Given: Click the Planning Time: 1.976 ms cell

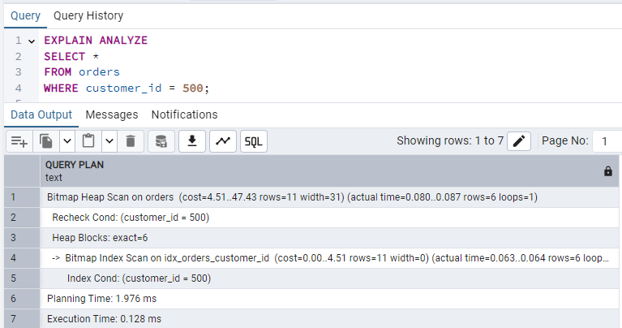Looking at the screenshot, I should click(329, 299).
